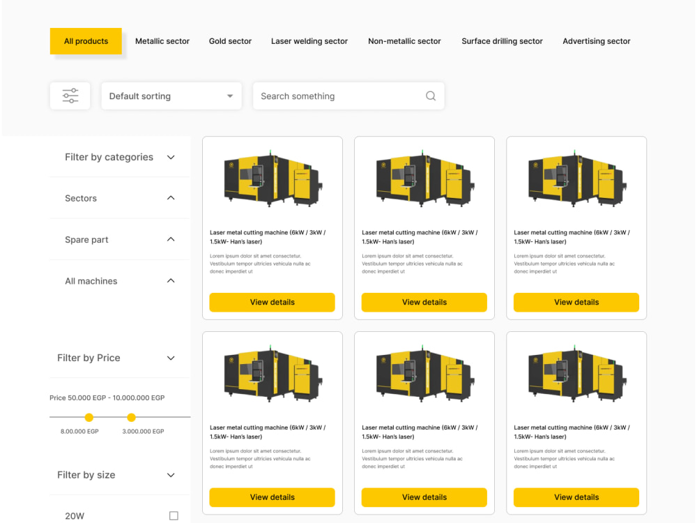Viewport: 697px width, 523px height.
Task: Open the right top-row machine image
Action: point(577,179)
